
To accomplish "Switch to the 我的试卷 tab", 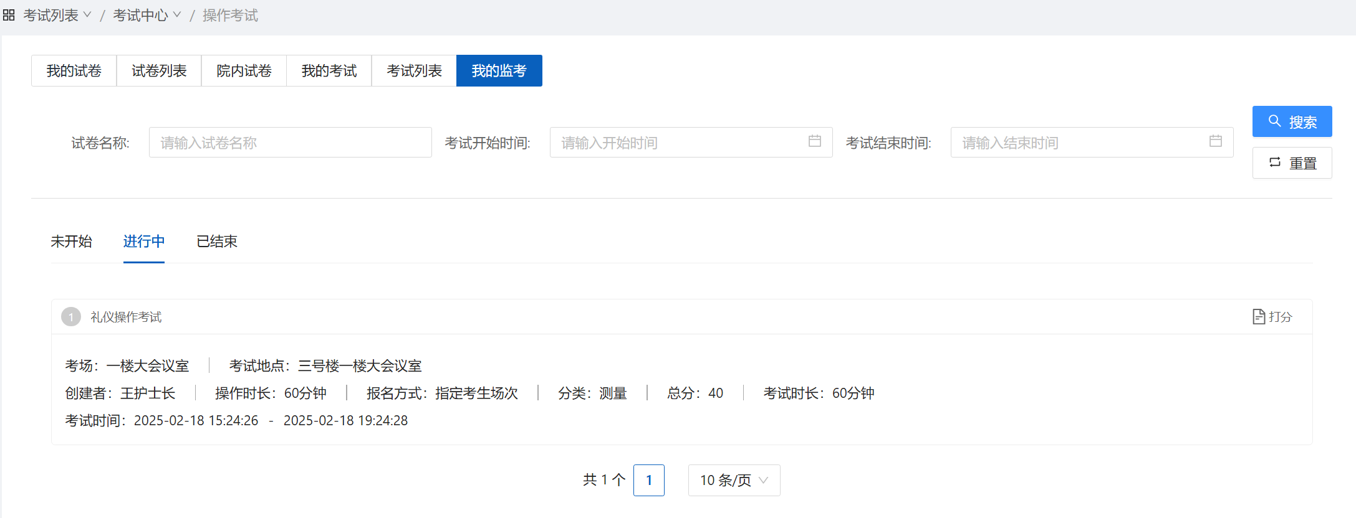I will tap(74, 71).
